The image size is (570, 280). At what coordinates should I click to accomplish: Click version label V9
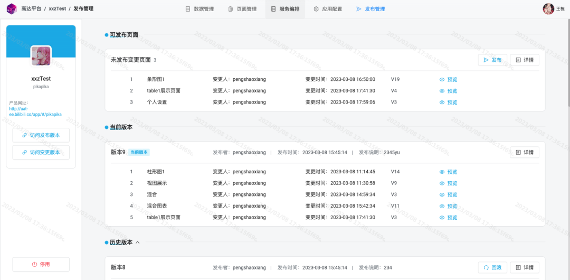click(x=394, y=183)
